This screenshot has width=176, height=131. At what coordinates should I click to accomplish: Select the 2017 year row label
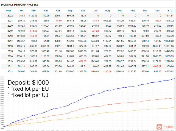10,41
